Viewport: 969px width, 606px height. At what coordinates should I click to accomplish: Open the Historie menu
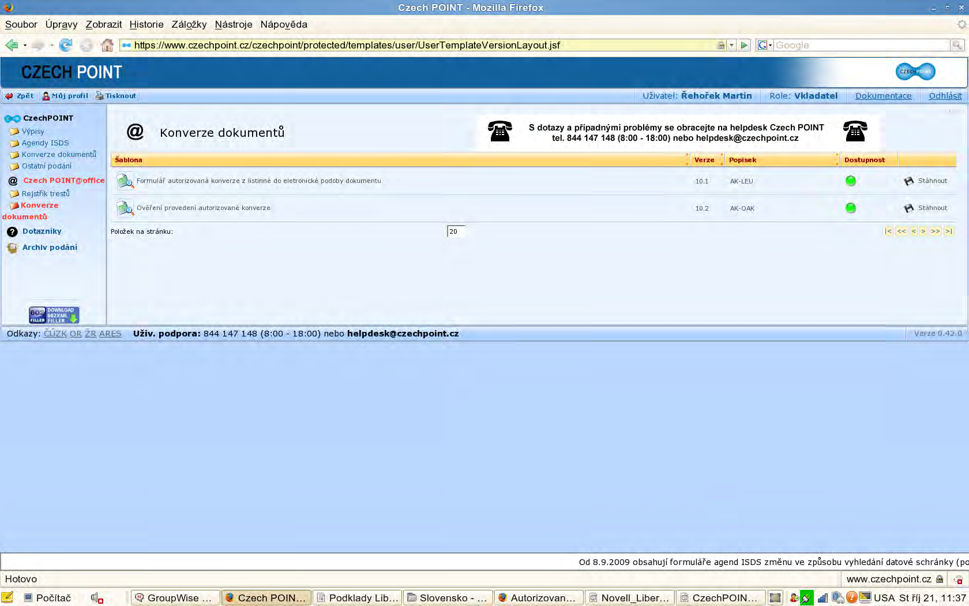147,24
